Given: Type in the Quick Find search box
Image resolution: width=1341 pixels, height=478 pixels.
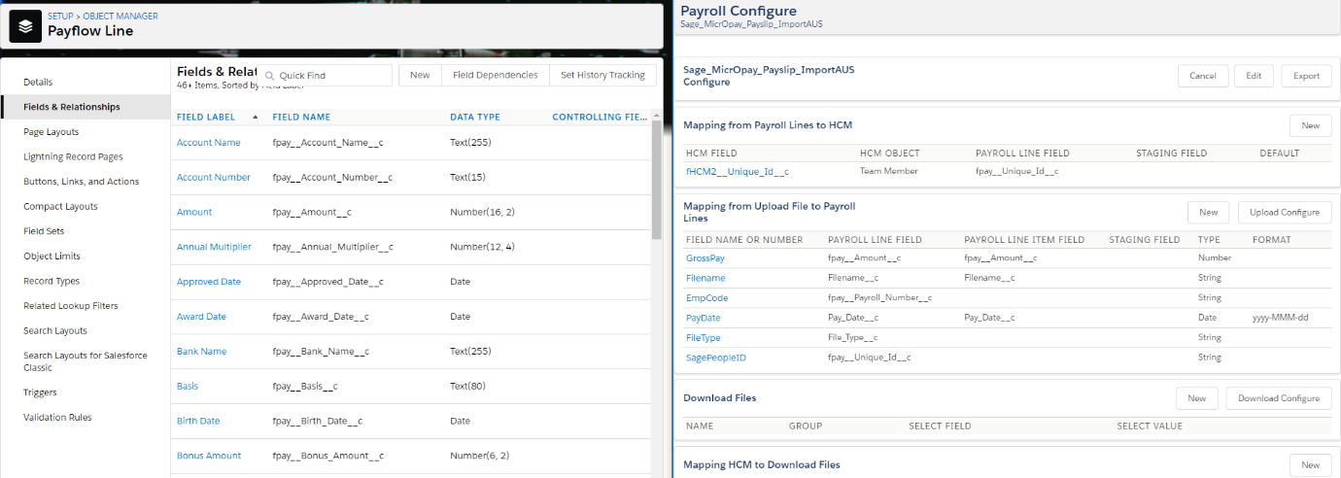Looking at the screenshot, I should [x=332, y=76].
